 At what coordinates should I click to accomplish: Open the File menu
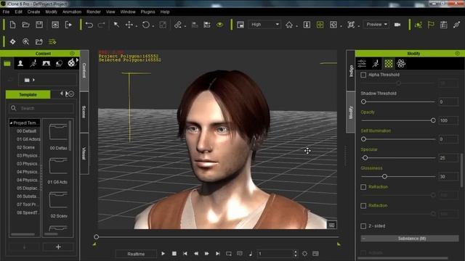6,12
